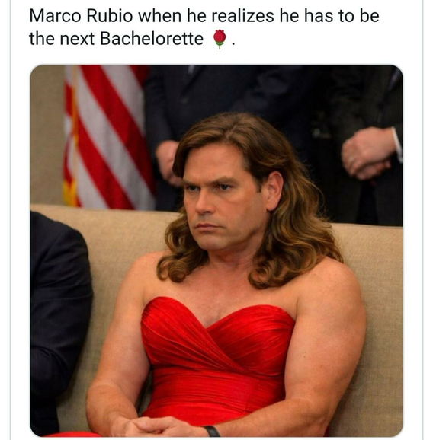Click the period after the rose emoji

pos(233,44)
